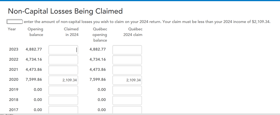This screenshot has width=280, height=115.
Task: Click the 2023 Québec opening balance value
Action: (x=98, y=49)
